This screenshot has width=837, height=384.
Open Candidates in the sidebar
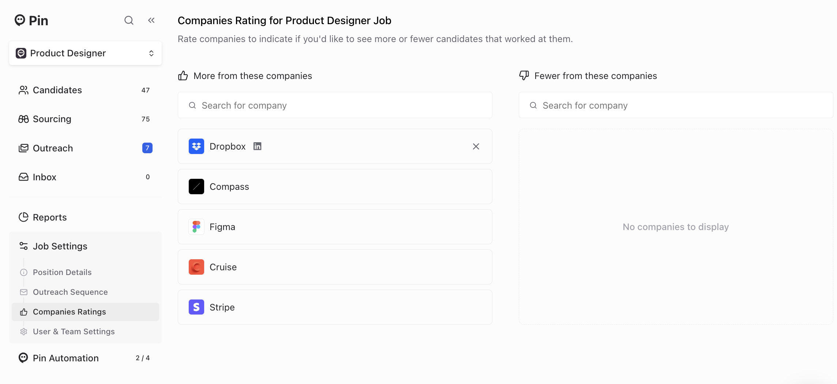[57, 90]
